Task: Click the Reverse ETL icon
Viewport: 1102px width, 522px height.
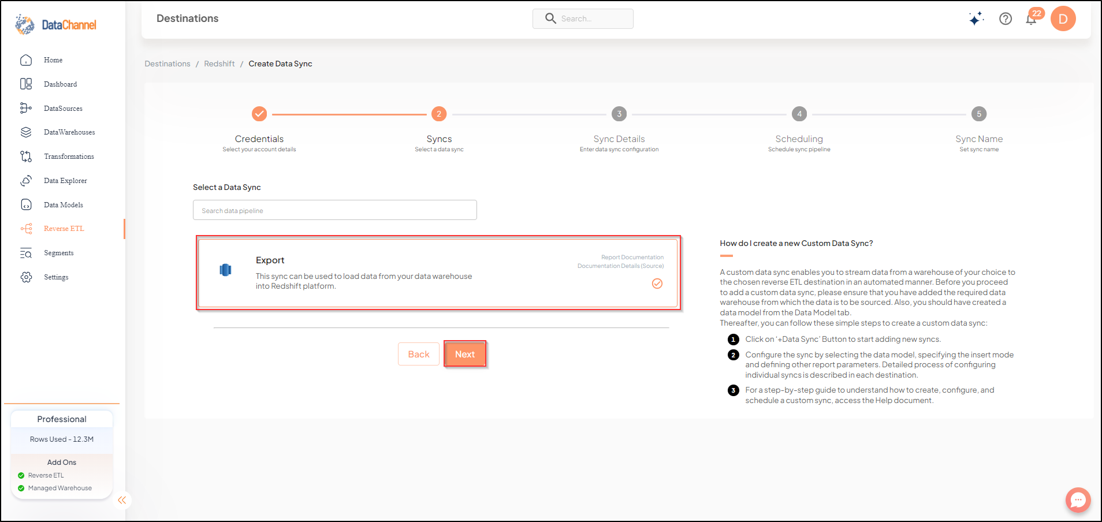Action: click(26, 229)
